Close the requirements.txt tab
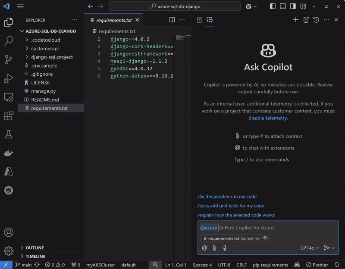Viewport: 345px width, 269px height. tap(138, 20)
